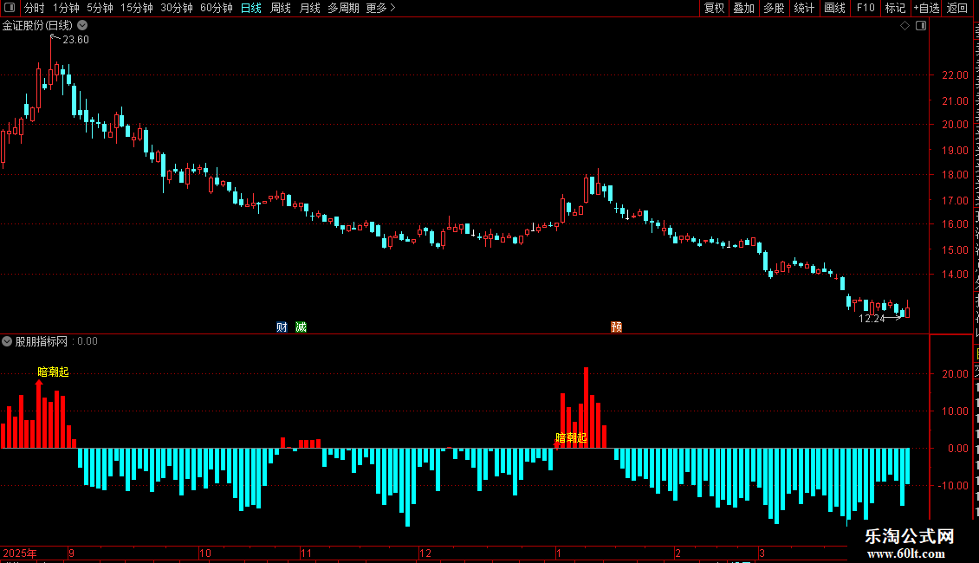
Task: Click the 预 earnings forecast marker
Action: click(x=616, y=327)
